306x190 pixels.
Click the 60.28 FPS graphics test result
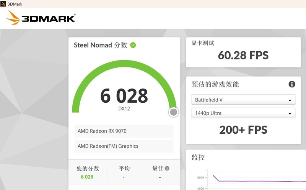[x=243, y=55]
